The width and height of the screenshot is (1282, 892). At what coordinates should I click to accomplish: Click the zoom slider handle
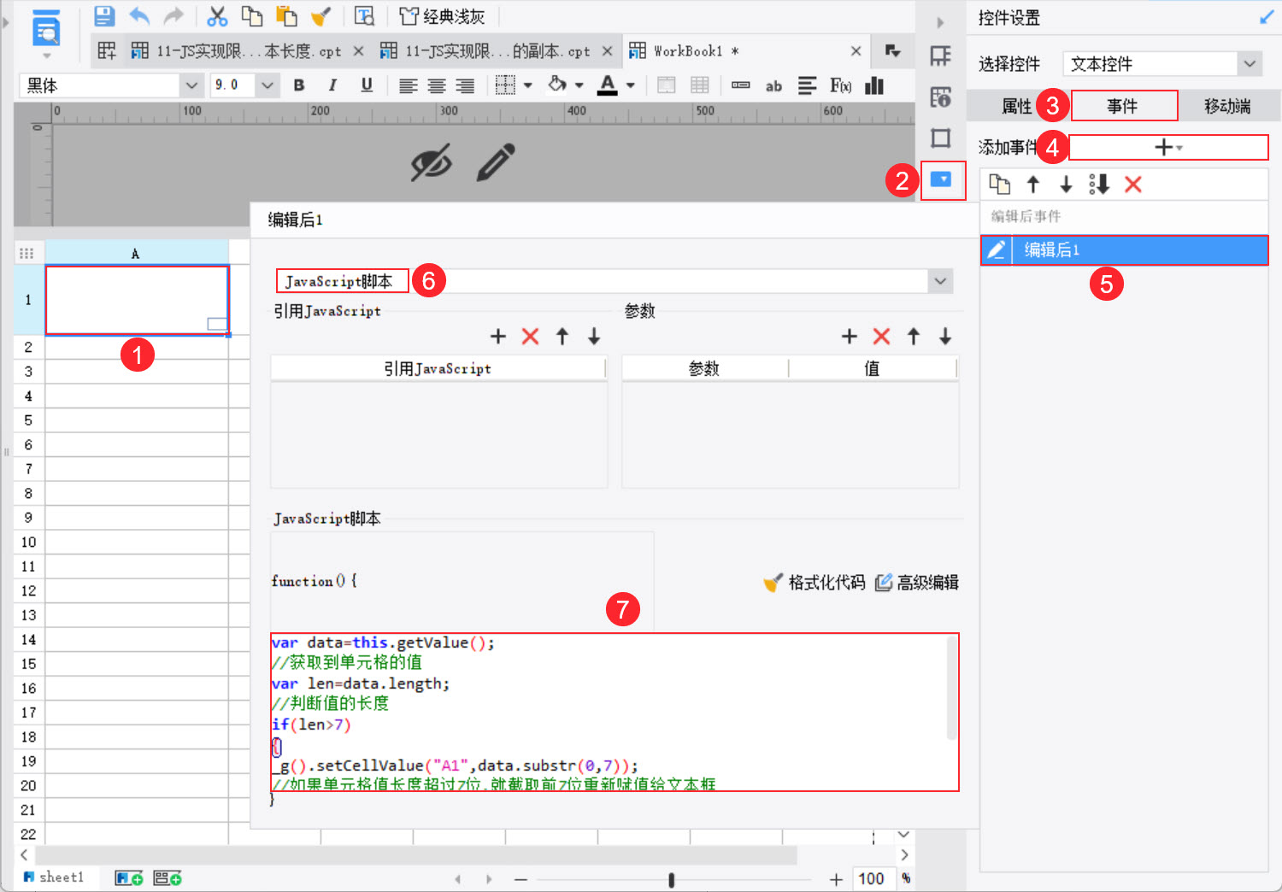(672, 879)
